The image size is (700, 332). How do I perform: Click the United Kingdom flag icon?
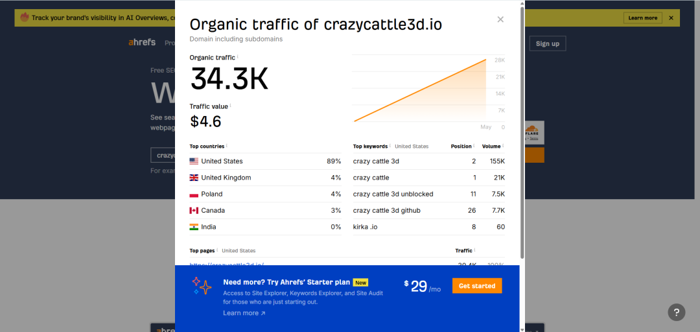coord(194,178)
